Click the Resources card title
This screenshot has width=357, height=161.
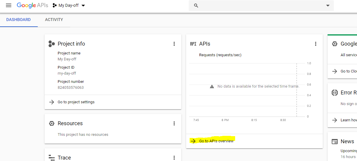pyautogui.click(x=70, y=123)
